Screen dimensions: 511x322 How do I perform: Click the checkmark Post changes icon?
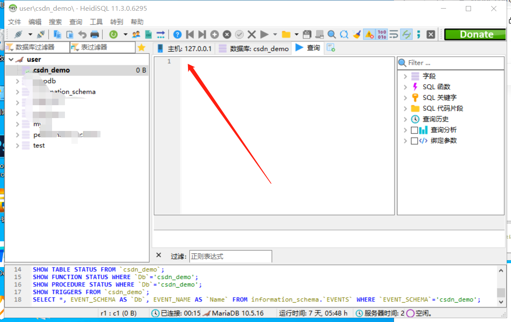[x=239, y=34]
